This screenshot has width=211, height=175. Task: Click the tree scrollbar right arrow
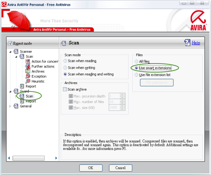pyautogui.click(x=56, y=158)
